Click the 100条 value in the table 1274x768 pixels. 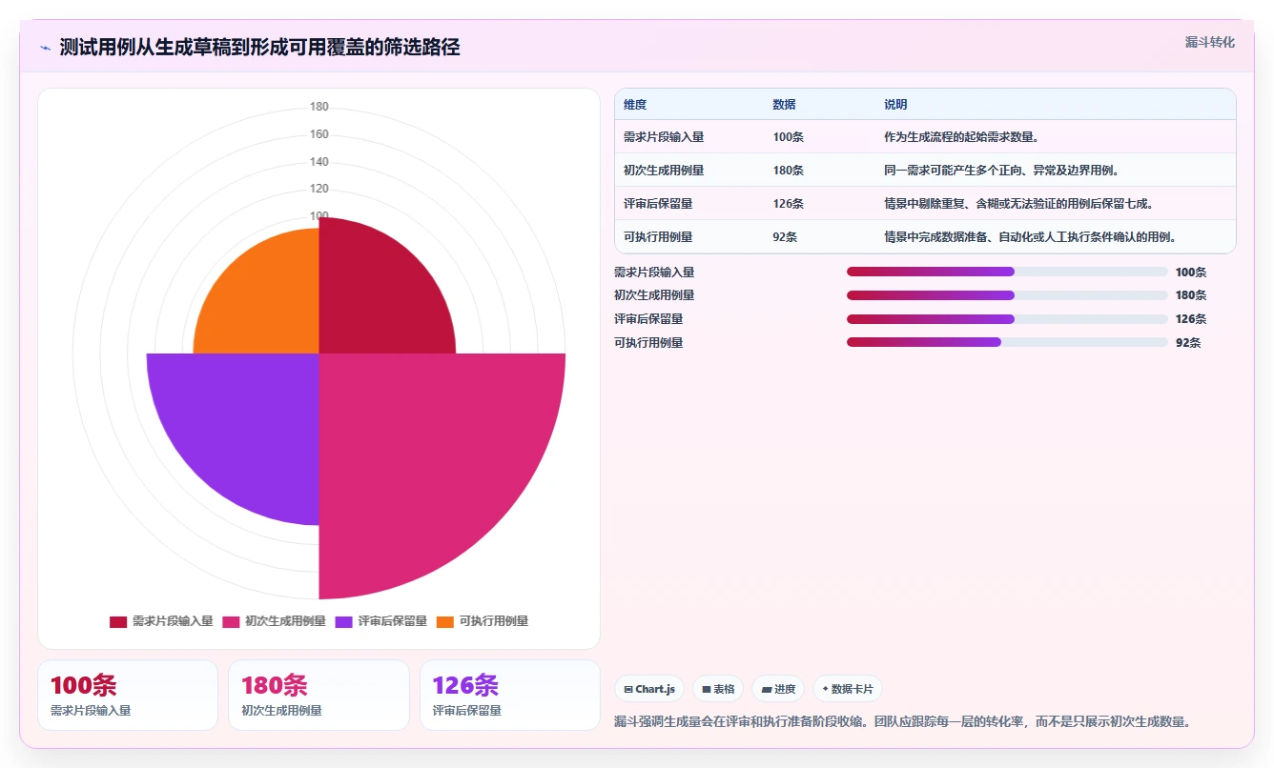tap(788, 137)
